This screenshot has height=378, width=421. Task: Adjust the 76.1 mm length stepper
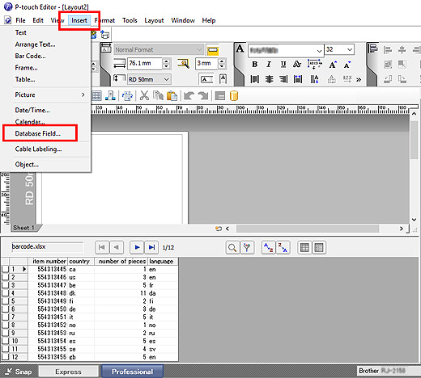[167, 64]
